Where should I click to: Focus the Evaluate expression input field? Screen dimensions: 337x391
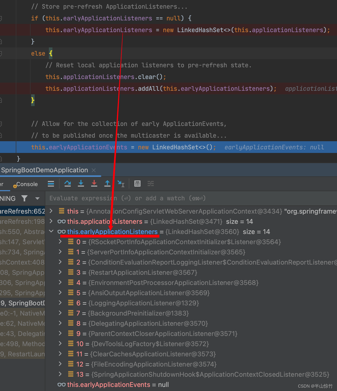tap(191, 198)
